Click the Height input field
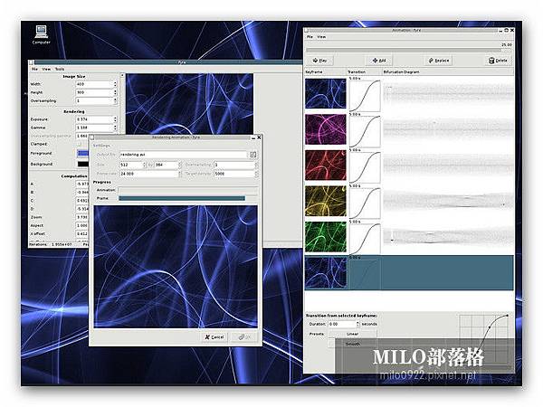 pos(94,92)
